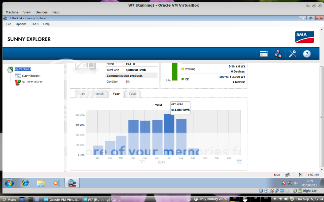Click the CPU monitor applet in the panel

coord(234,199)
